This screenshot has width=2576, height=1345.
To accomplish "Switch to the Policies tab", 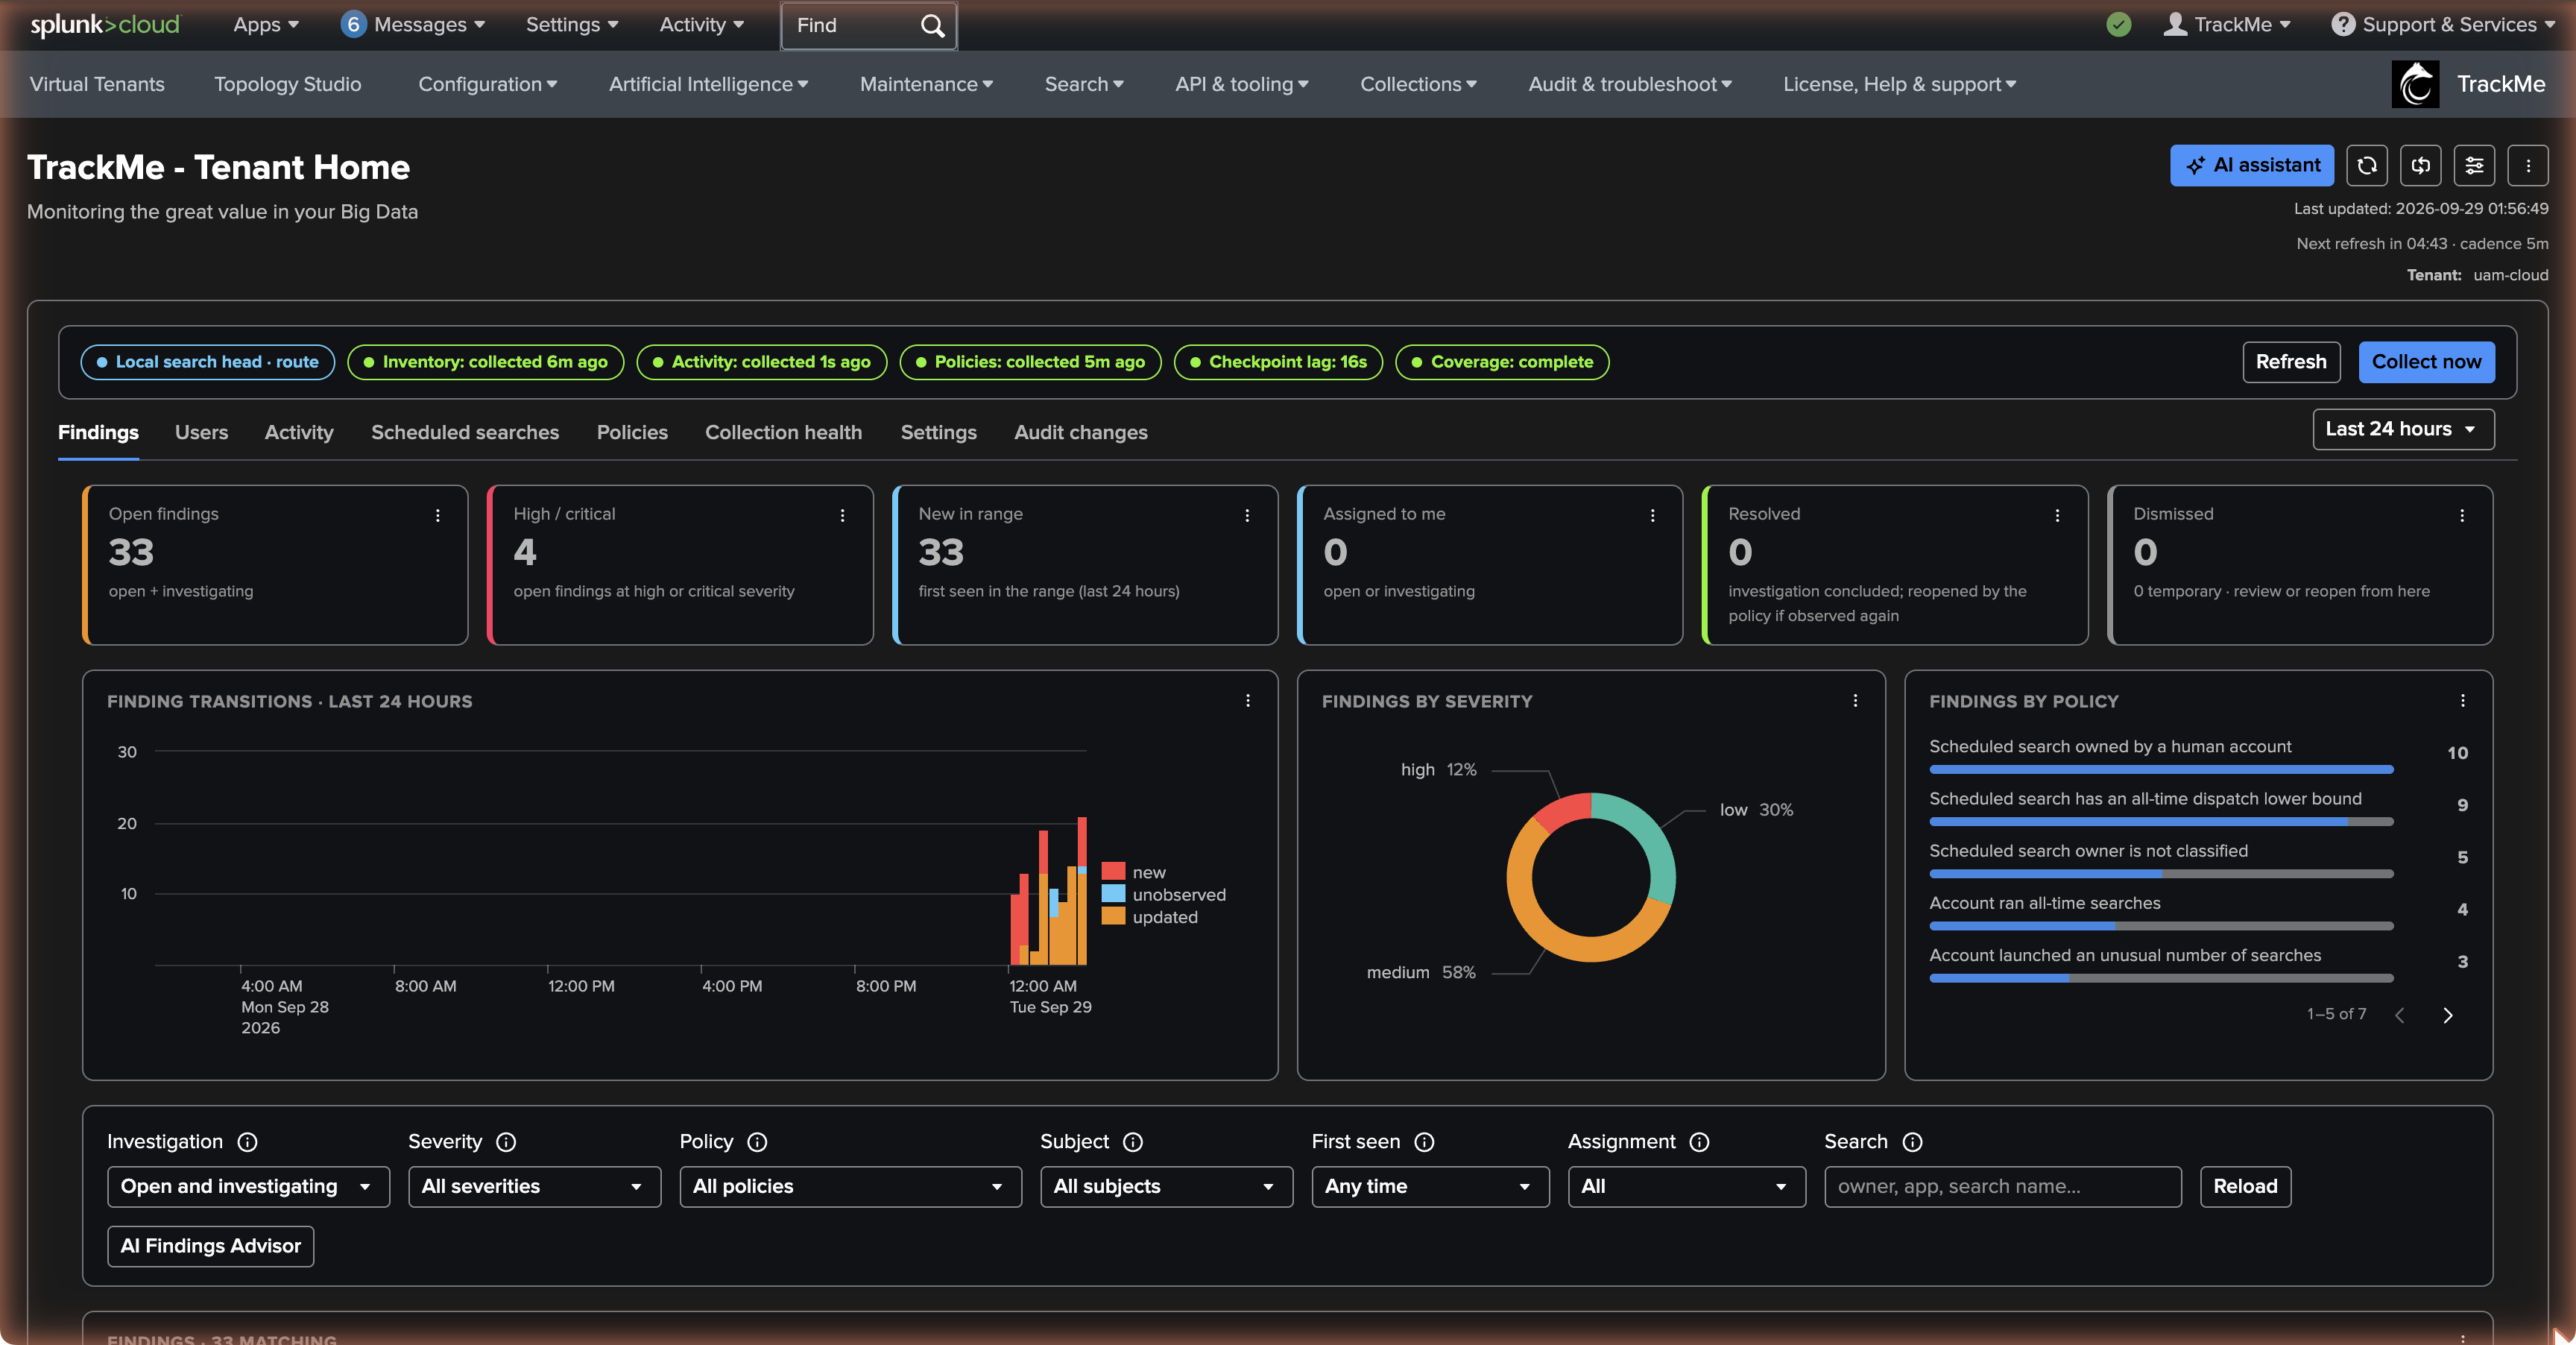I will coord(632,432).
